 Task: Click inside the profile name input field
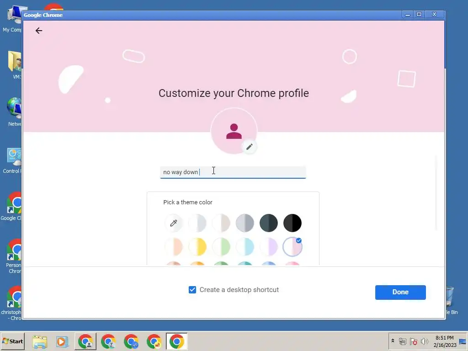[233, 172]
